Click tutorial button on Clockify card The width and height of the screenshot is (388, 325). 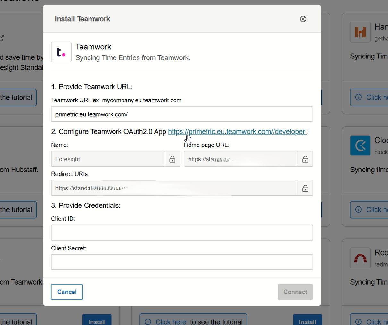point(369,210)
